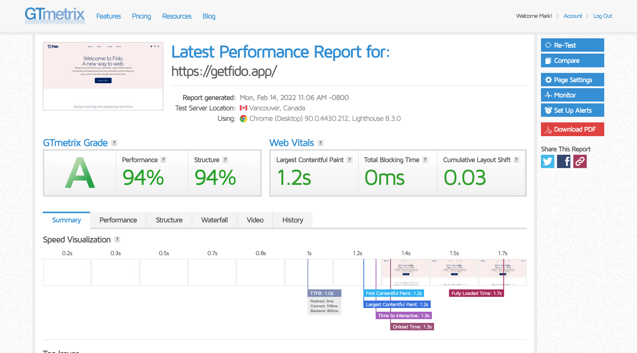This screenshot has height=353, width=637.
Task: Click the Re-Test button
Action: point(573,45)
